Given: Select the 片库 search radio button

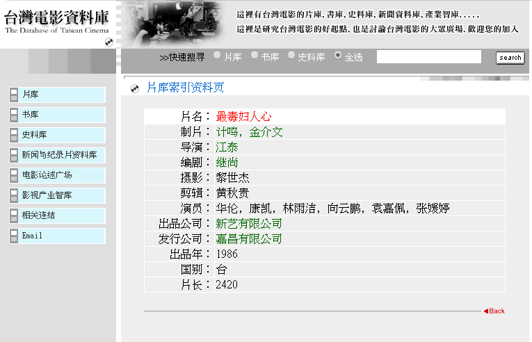Looking at the screenshot, I should [218, 56].
